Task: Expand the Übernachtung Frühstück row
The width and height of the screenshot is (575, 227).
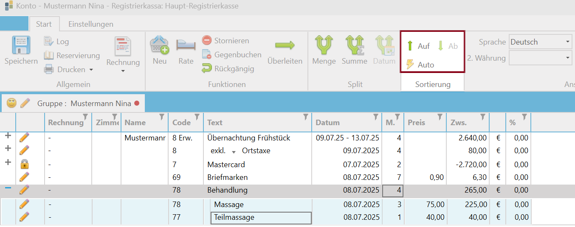Action: 8,136
